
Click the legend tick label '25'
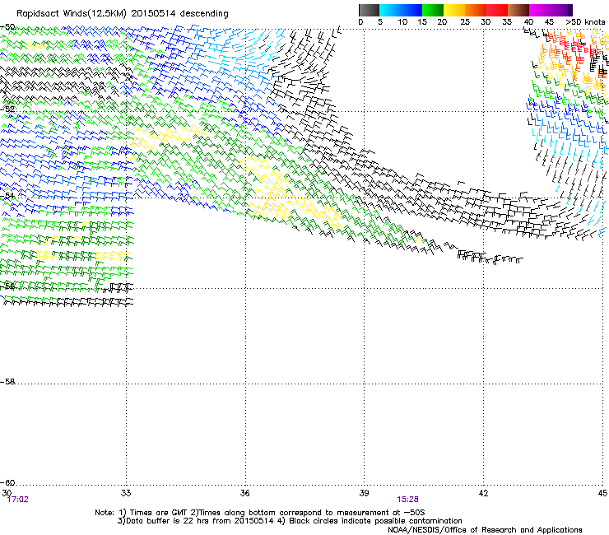point(464,22)
